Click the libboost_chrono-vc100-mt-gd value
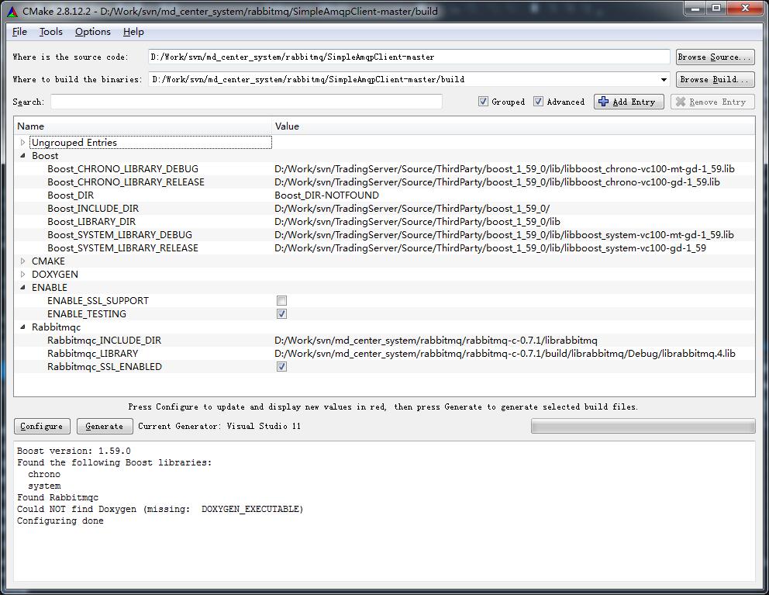769x595 pixels. point(504,169)
